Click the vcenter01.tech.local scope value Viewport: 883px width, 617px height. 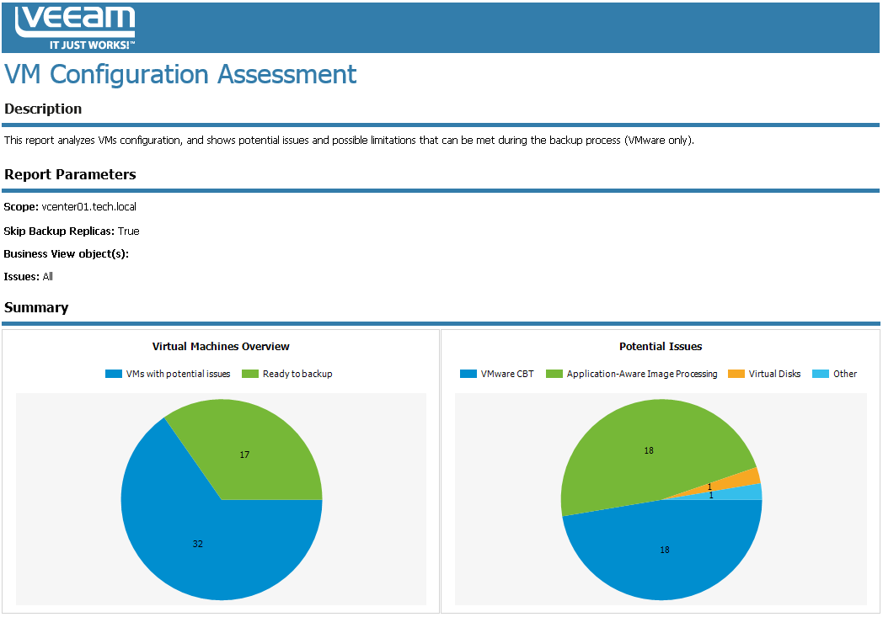pos(88,206)
